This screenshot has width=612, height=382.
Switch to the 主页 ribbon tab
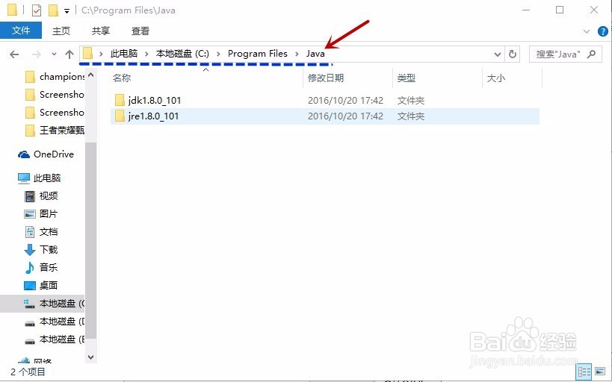tap(61, 31)
